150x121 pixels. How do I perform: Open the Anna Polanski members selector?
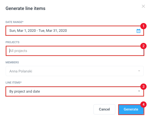tap(75, 71)
